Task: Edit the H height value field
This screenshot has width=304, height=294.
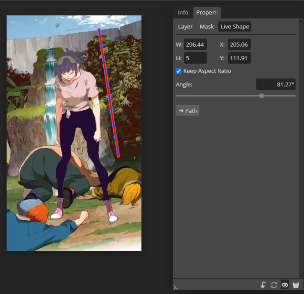Action: 196,58
